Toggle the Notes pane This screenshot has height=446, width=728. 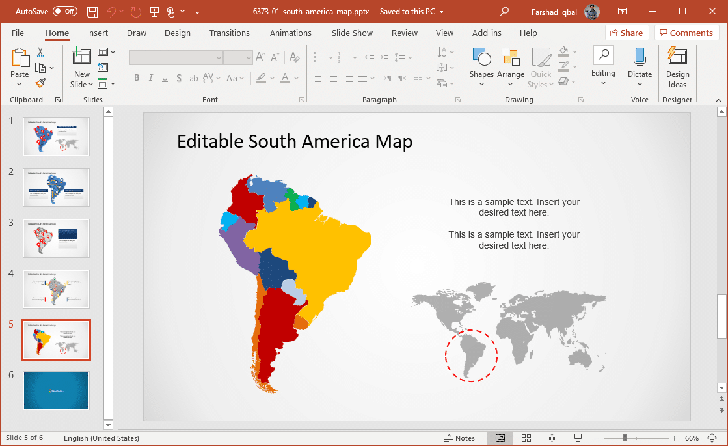pos(459,438)
